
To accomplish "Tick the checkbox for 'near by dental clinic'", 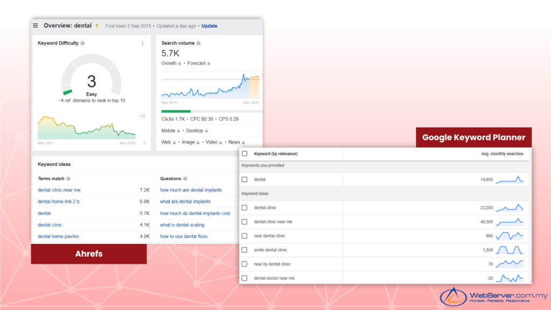I will (245, 264).
